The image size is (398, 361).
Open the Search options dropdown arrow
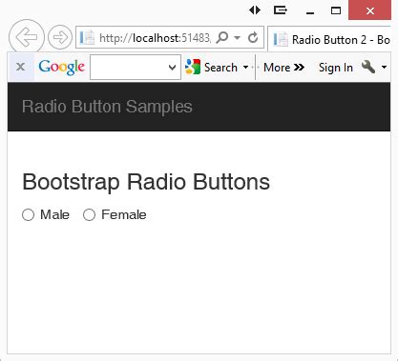pos(245,67)
